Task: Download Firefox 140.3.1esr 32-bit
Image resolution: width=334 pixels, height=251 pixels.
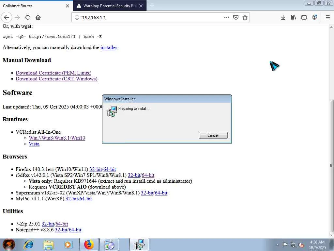Action: (96, 169)
